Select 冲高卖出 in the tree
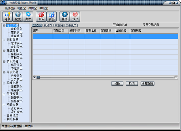Viewport: 181px width, 131px height. [17, 69]
